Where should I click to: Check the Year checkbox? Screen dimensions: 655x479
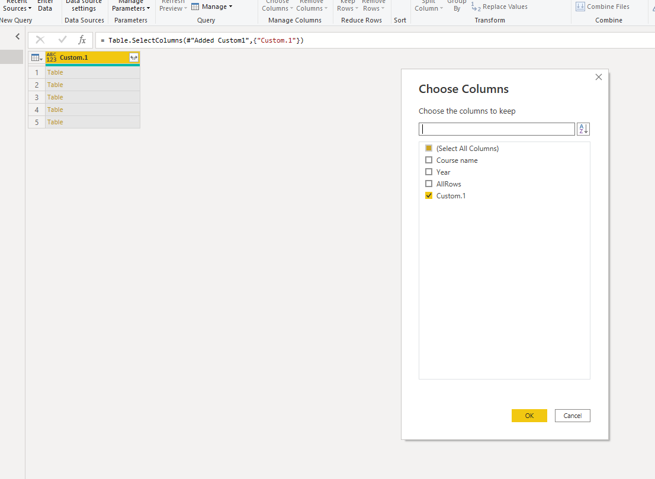pos(429,172)
